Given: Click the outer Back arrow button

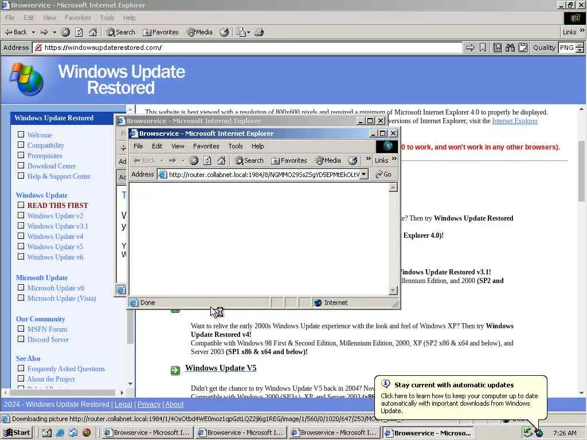Looking at the screenshot, I should (15, 32).
